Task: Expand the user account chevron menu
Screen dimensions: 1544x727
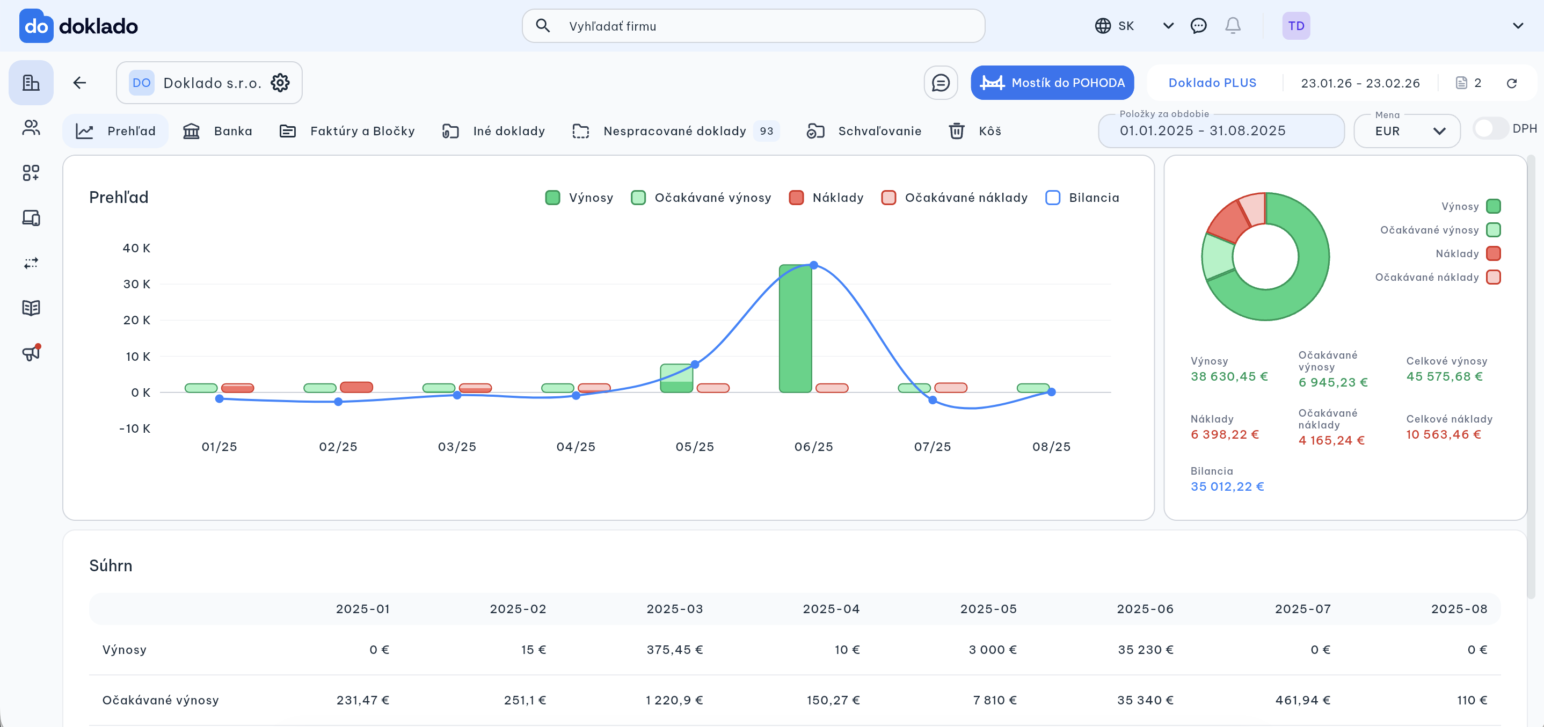Action: click(x=1518, y=26)
